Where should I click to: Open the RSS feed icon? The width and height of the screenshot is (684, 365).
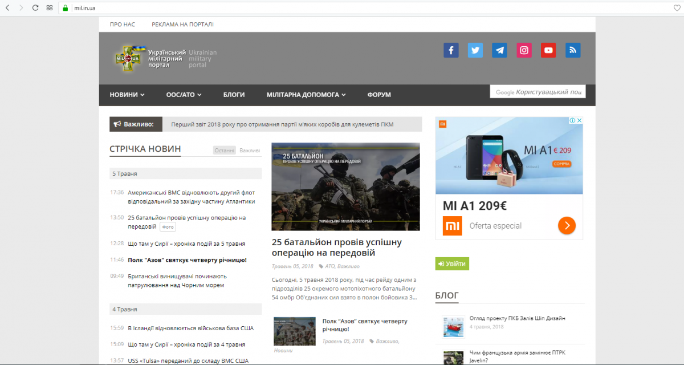pyautogui.click(x=573, y=50)
